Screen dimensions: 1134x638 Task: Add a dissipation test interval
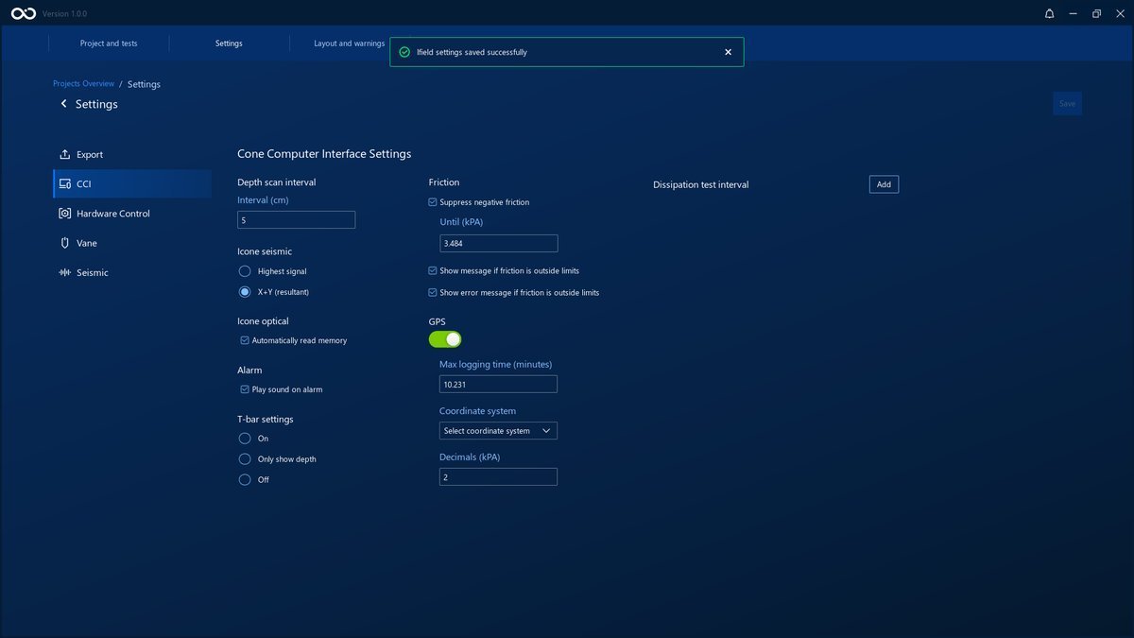tap(884, 184)
